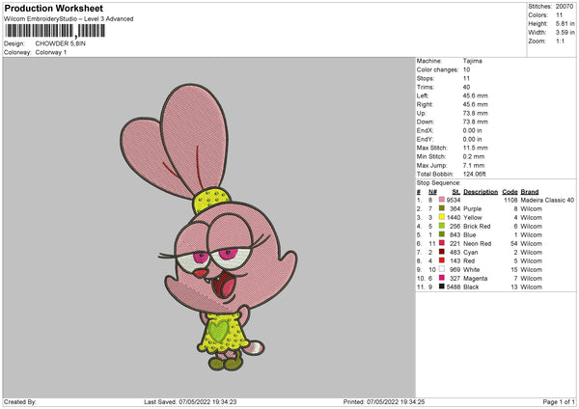The width and height of the screenshot is (579, 409).
Task: Click the underlined N# column header
Action: [432, 192]
